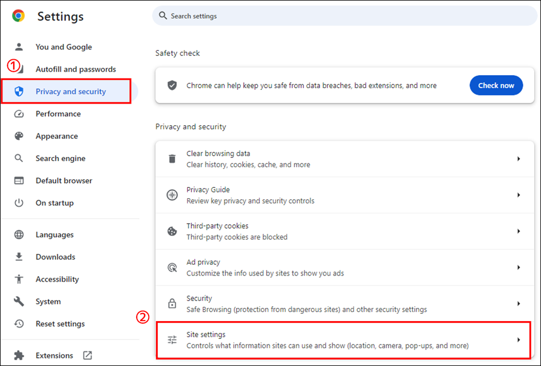Open Security settings via its arrow
This screenshot has height=366, width=541.
[519, 303]
